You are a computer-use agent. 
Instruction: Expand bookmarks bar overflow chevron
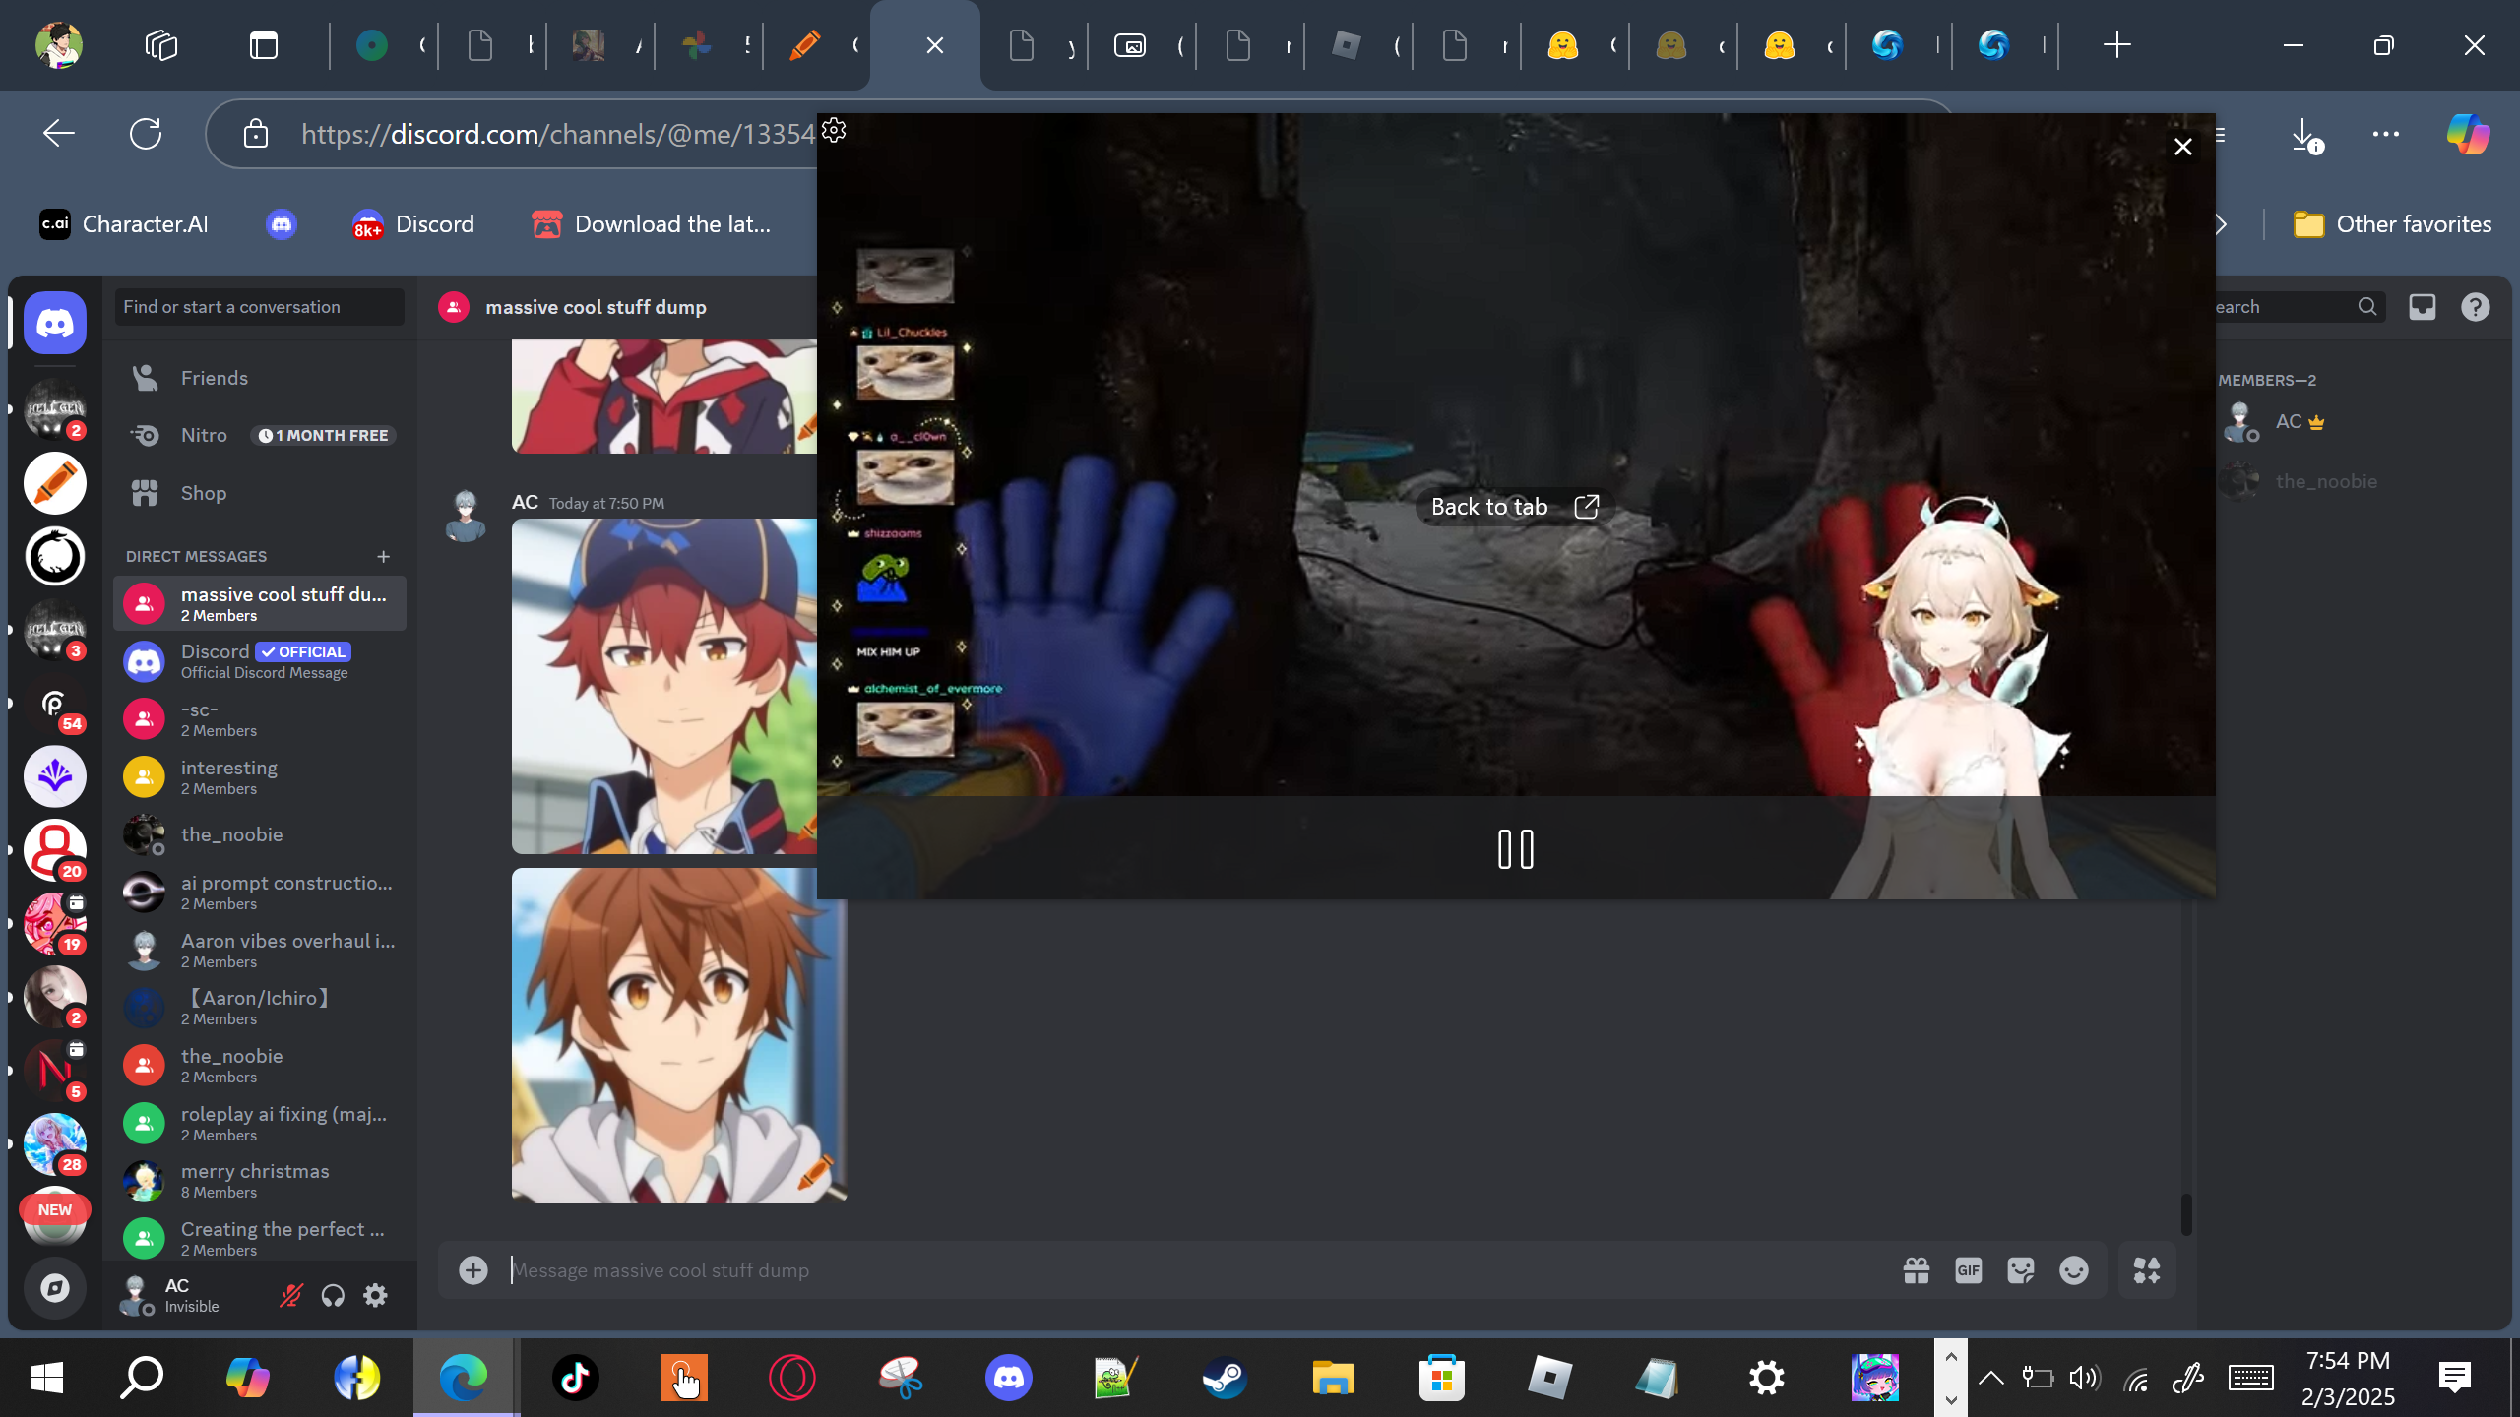point(2222,224)
